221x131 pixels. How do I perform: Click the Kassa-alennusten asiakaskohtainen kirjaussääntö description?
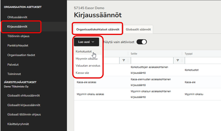click(x=151, y=82)
